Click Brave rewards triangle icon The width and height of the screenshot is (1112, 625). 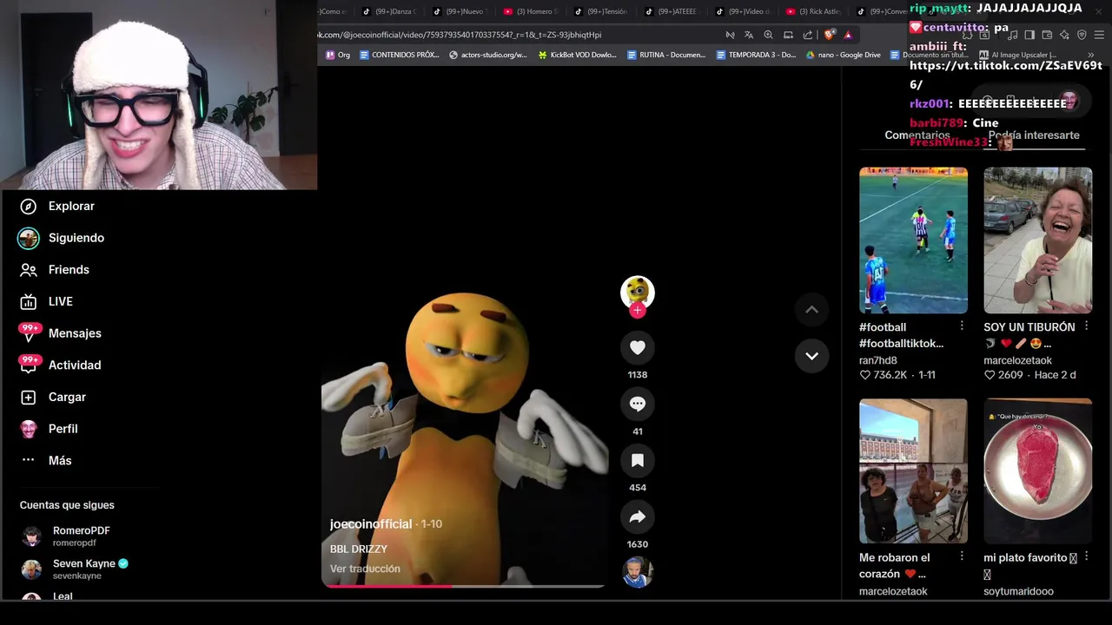848,35
